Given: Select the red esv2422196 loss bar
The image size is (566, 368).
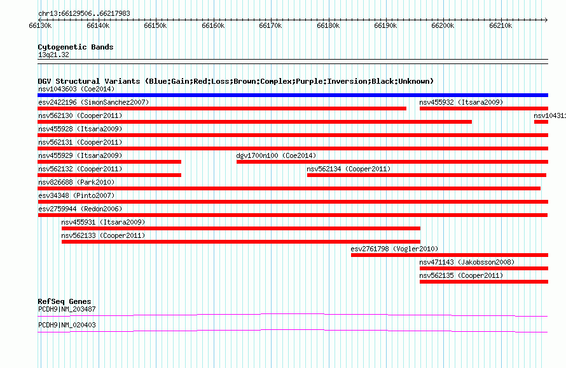Looking at the screenshot, I should 222,108.
